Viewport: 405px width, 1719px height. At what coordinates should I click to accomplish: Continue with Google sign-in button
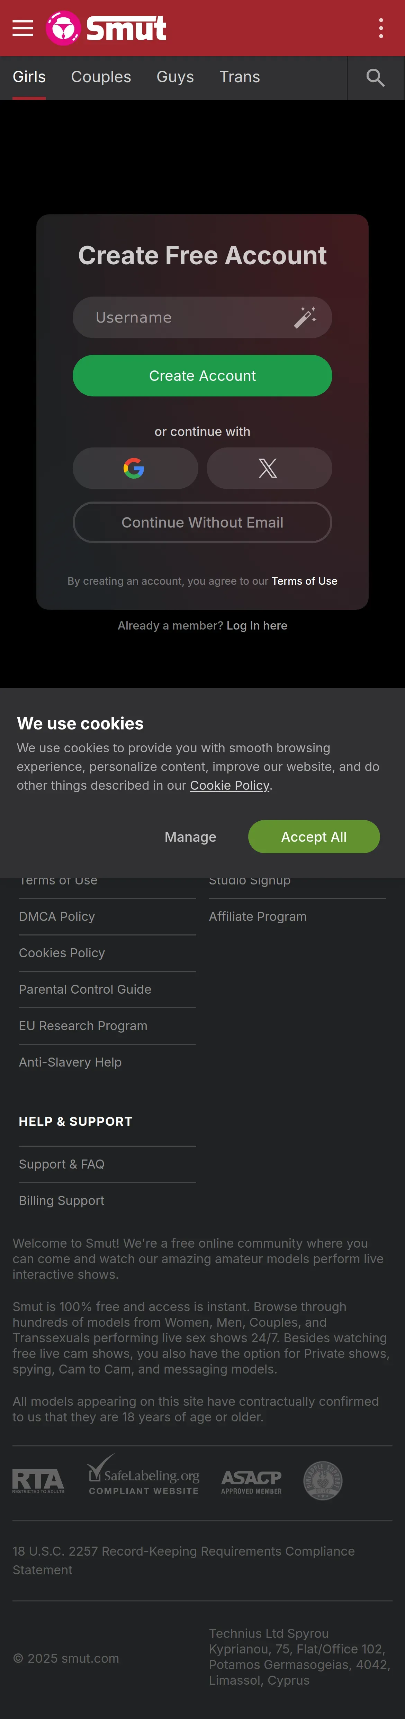(x=135, y=468)
